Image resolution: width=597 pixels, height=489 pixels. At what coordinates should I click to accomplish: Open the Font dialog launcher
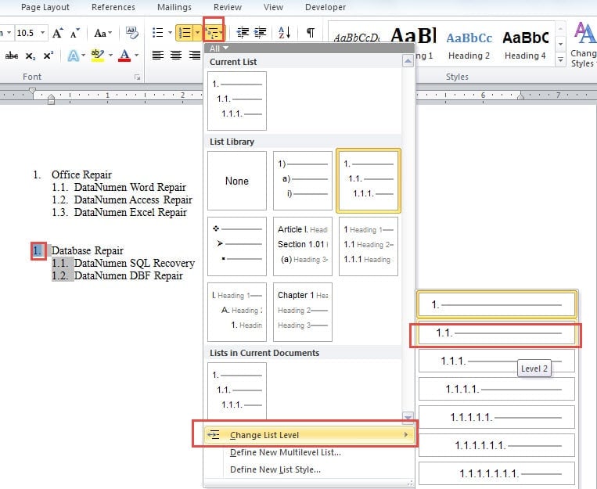137,77
